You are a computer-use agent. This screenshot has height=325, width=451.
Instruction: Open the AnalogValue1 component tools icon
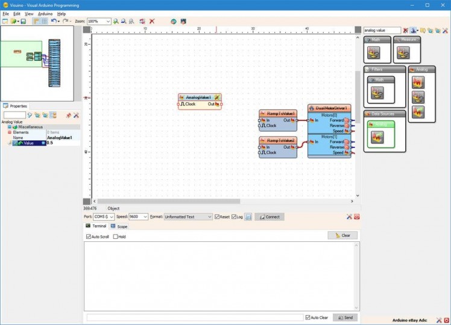point(217,97)
